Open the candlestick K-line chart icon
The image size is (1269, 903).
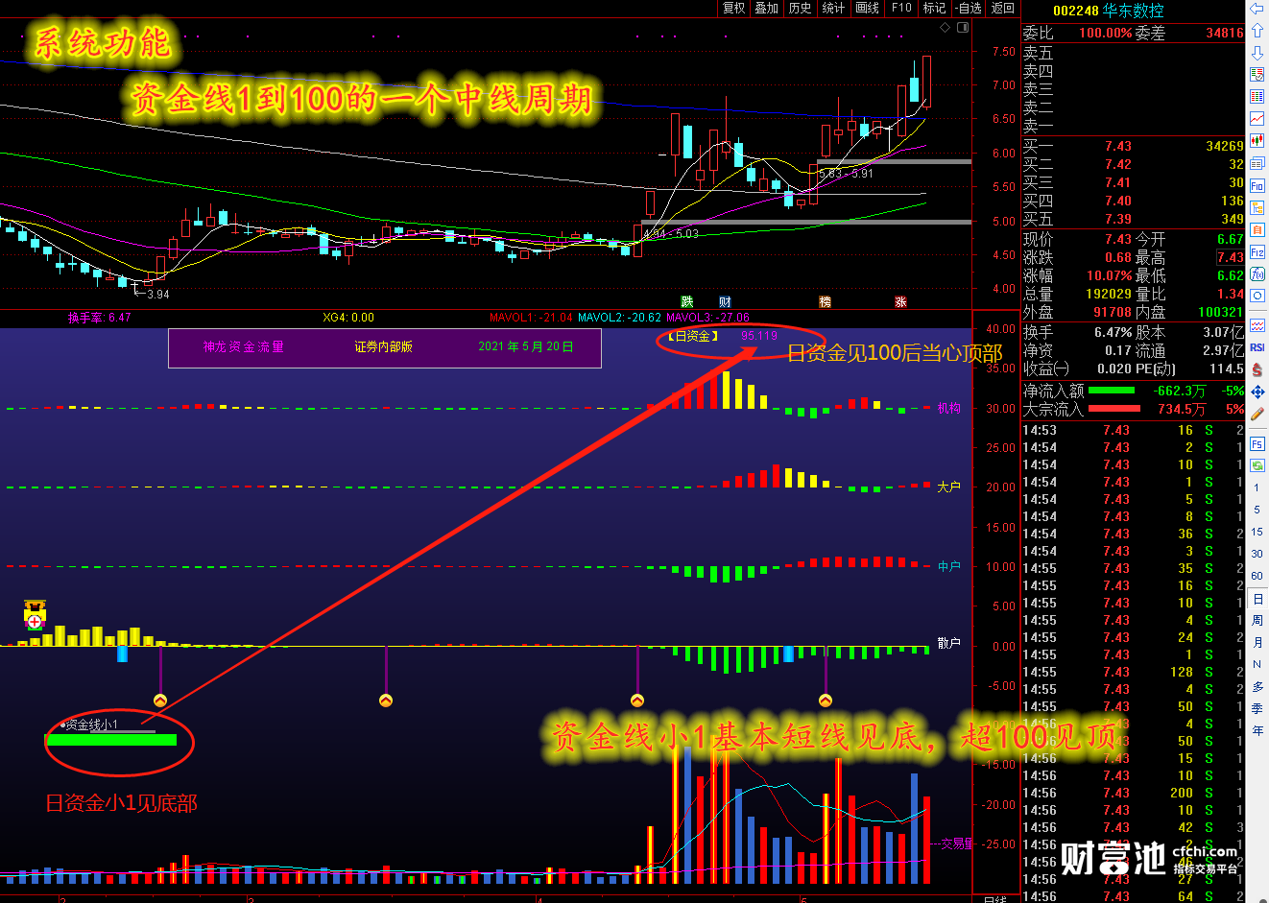click(1257, 141)
